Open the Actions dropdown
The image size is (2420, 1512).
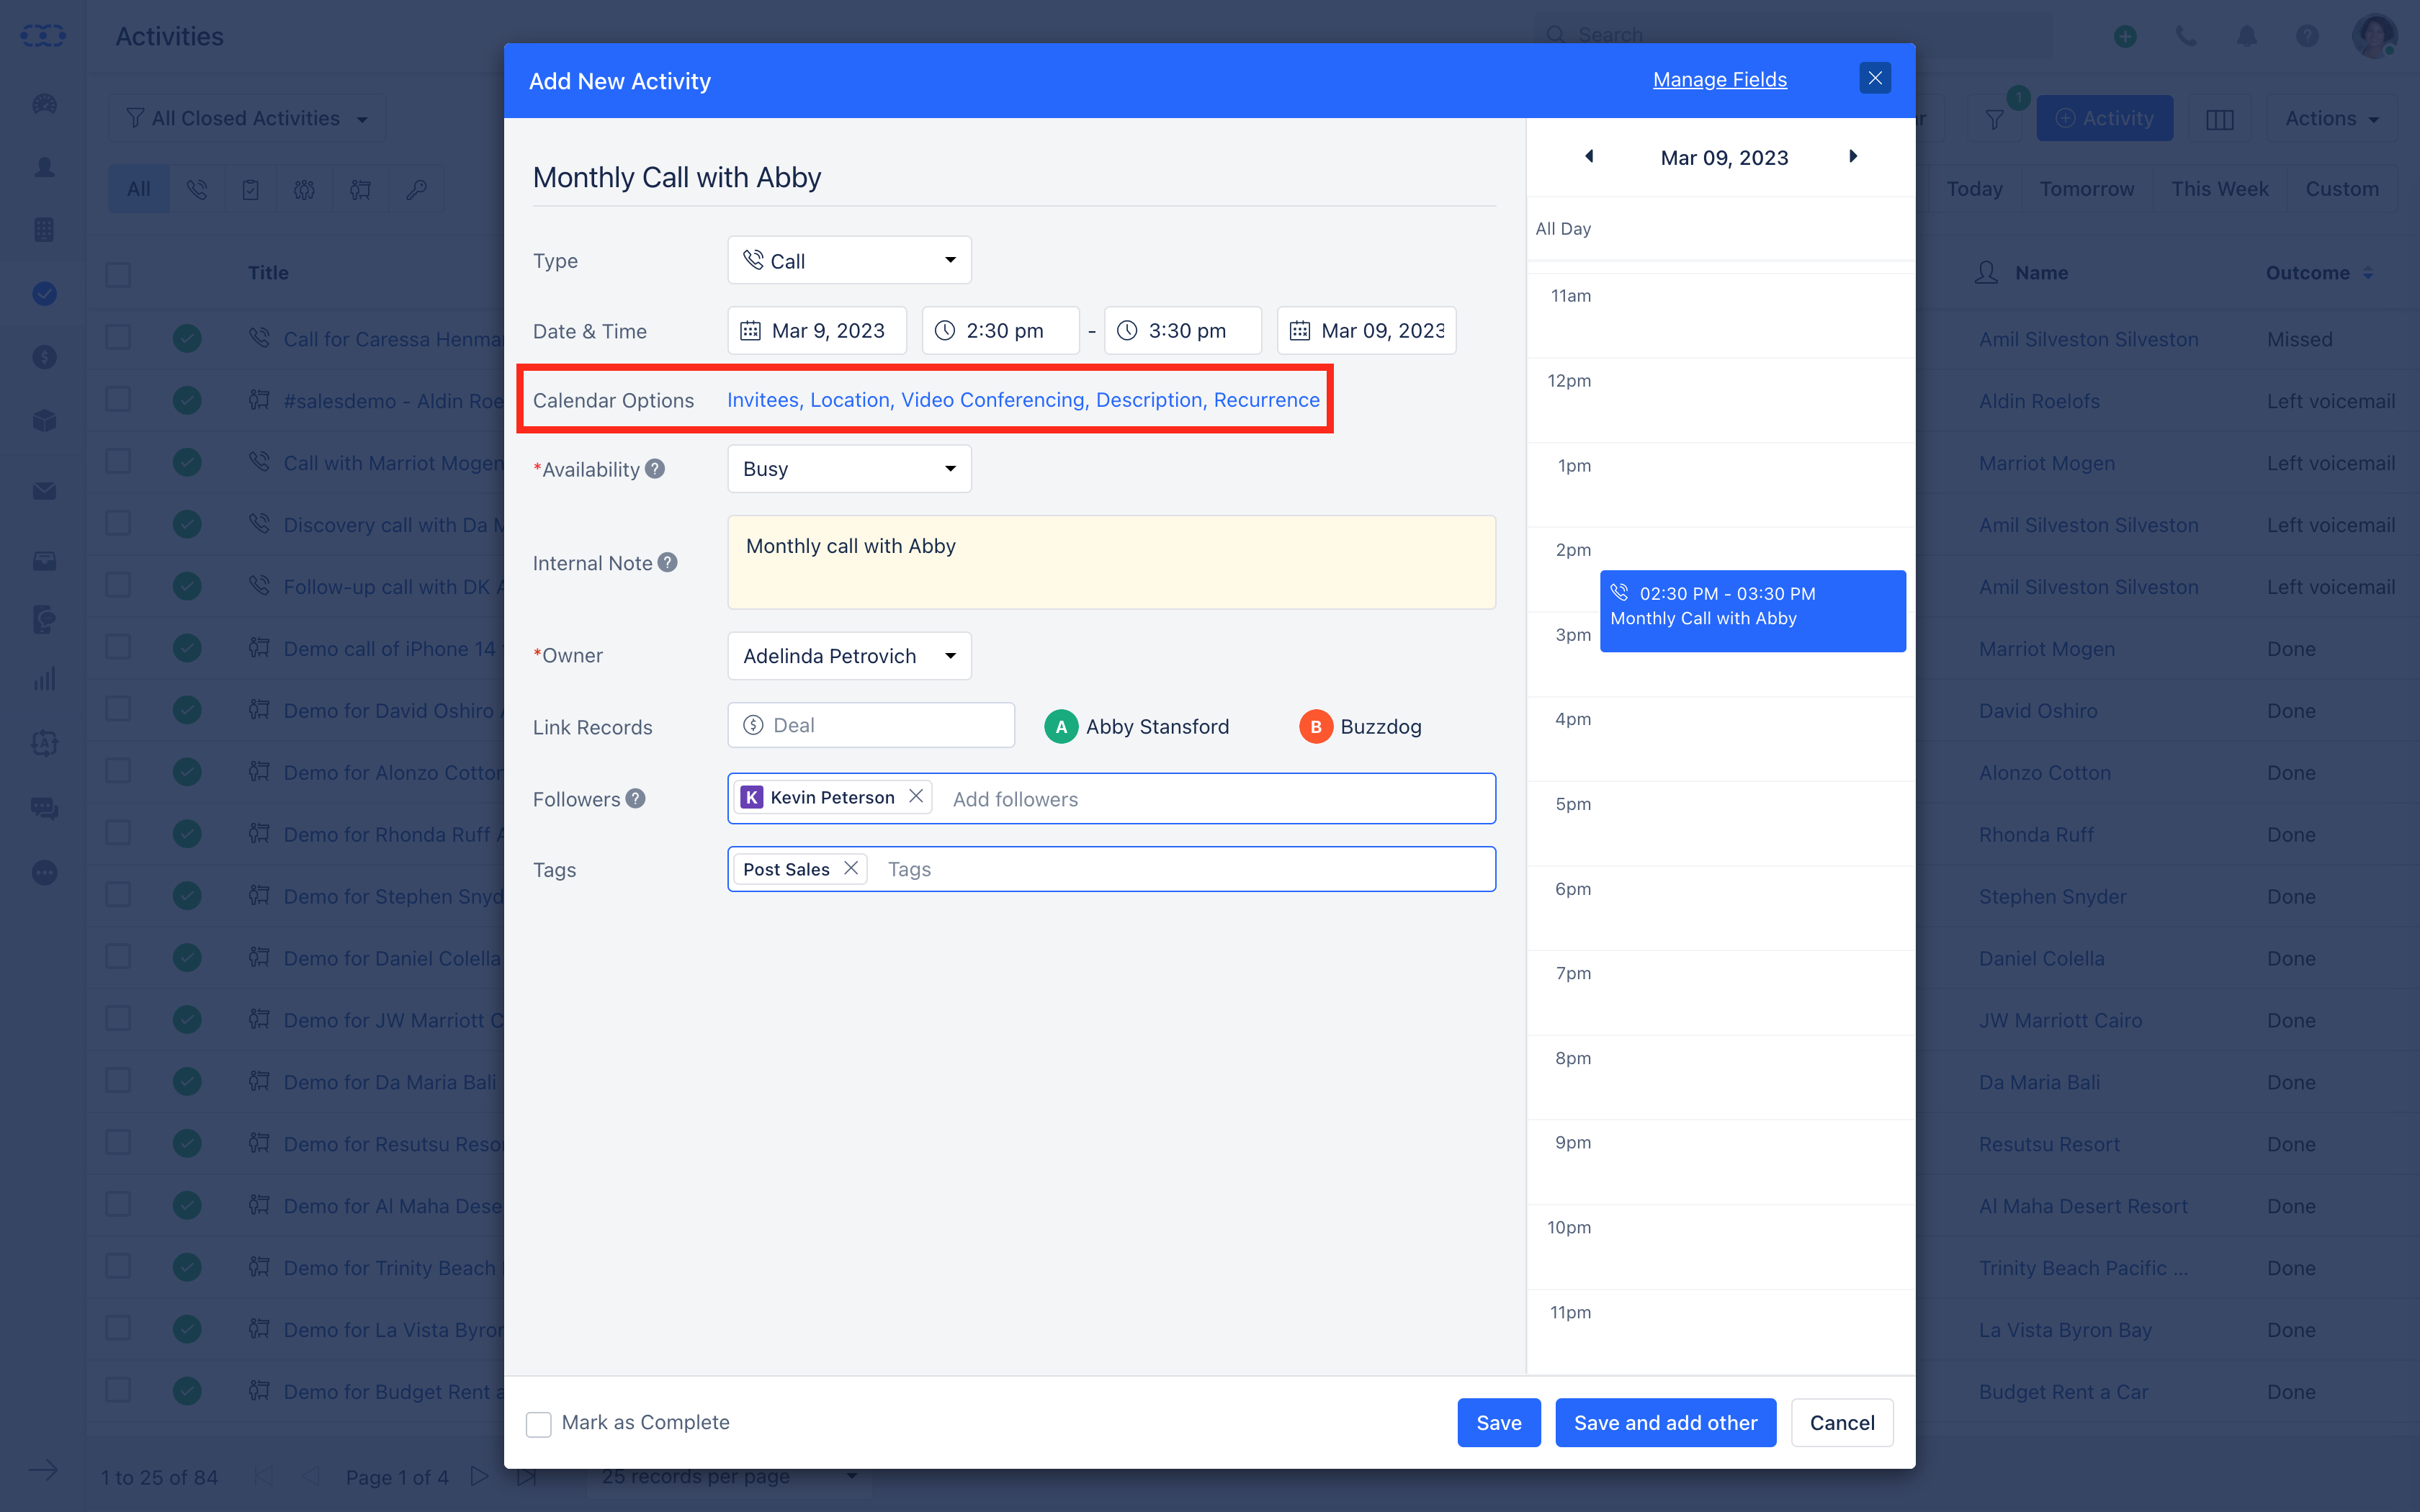coord(2331,119)
